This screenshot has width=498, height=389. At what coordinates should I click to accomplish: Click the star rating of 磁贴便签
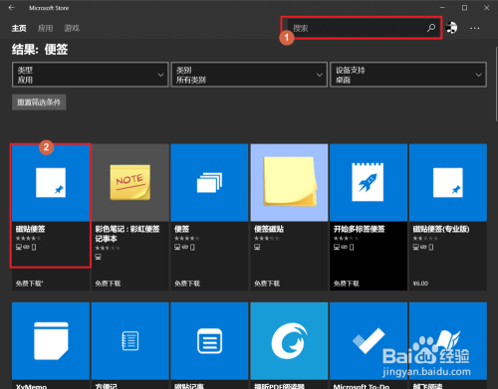point(28,238)
